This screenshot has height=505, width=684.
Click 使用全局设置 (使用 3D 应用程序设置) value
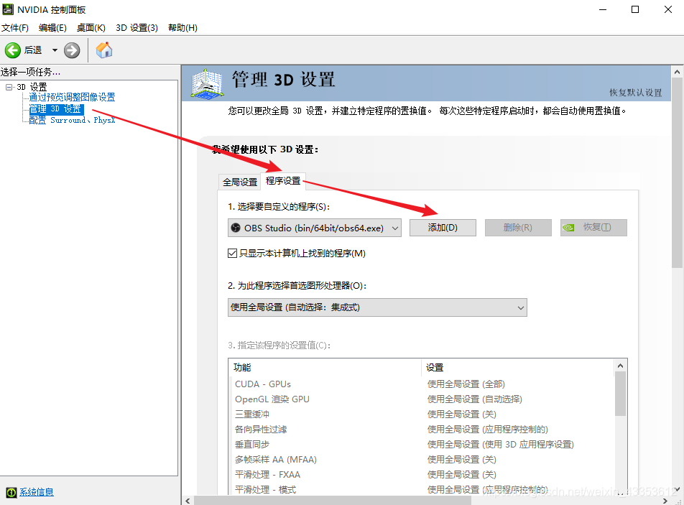click(x=500, y=445)
